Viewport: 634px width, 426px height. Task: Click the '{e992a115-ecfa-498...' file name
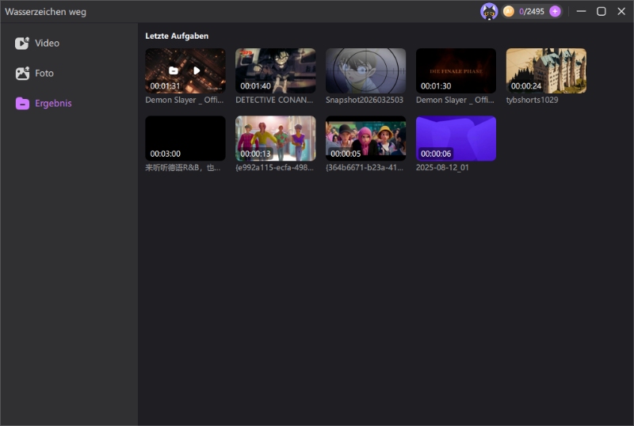click(274, 167)
